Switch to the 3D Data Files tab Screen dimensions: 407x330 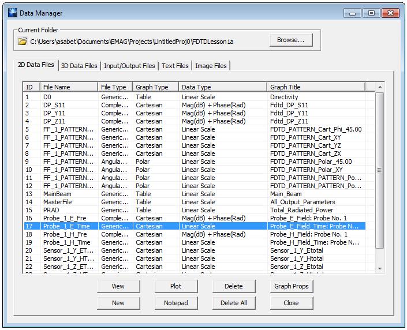pyautogui.click(x=80, y=66)
